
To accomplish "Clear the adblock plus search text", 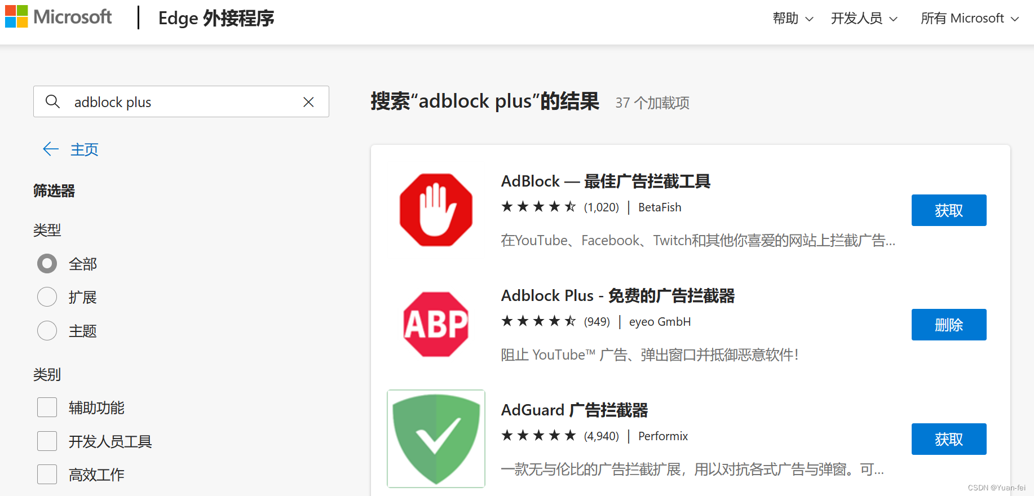I will pyautogui.click(x=308, y=102).
